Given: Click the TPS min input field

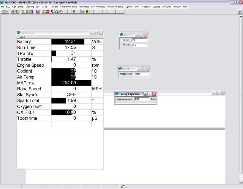Looking at the screenshot, I should (139, 40).
